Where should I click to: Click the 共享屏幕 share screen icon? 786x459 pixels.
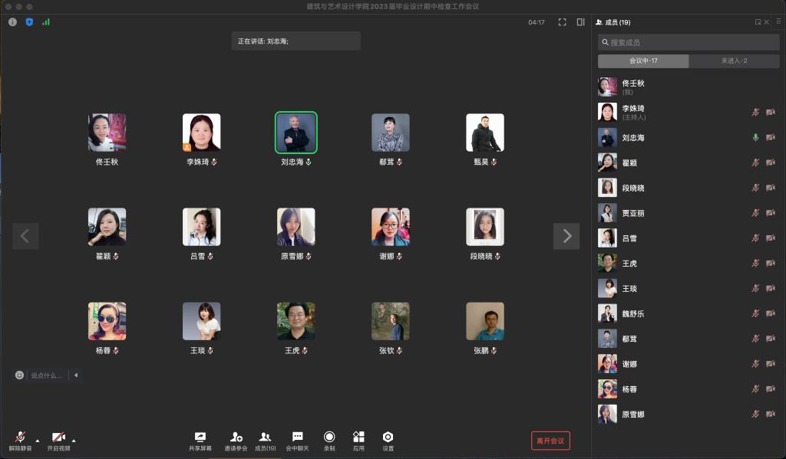200,437
